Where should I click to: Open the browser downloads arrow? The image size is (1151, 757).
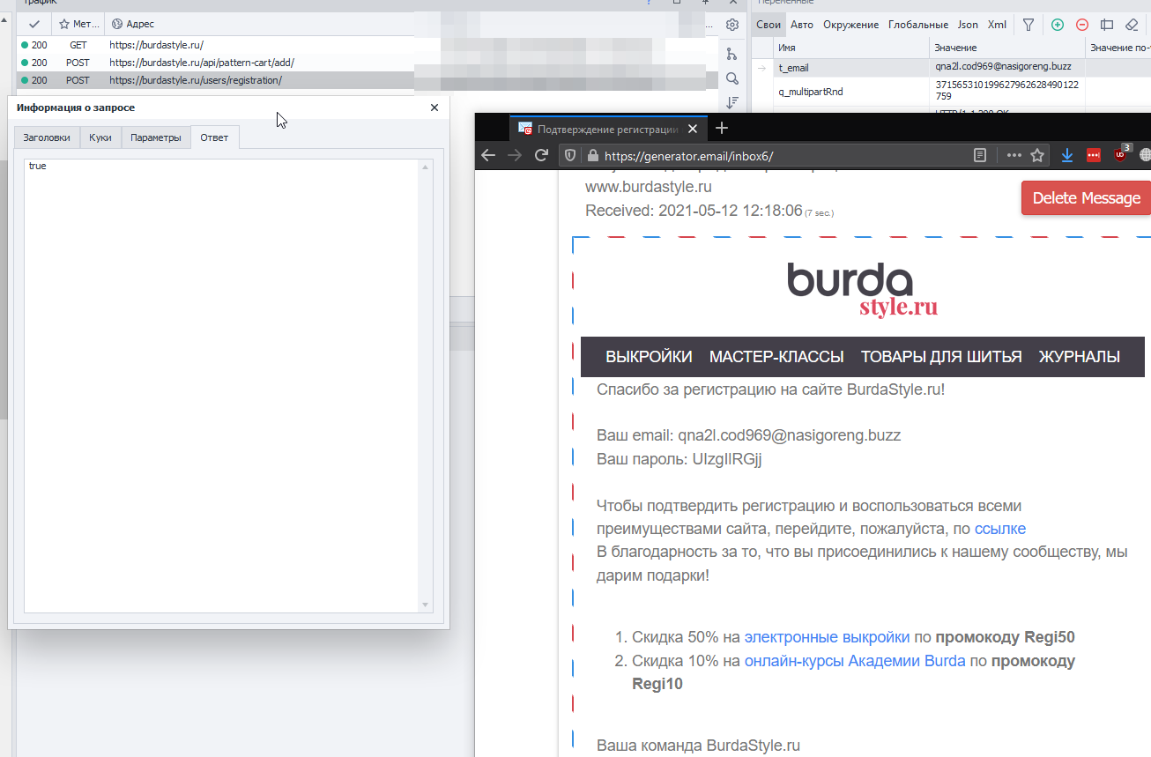tap(1066, 155)
